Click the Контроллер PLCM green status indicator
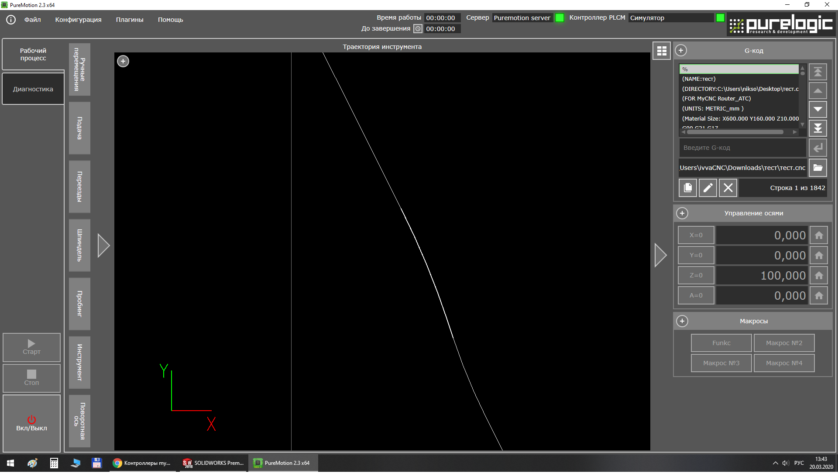Image resolution: width=838 pixels, height=474 pixels. [720, 18]
